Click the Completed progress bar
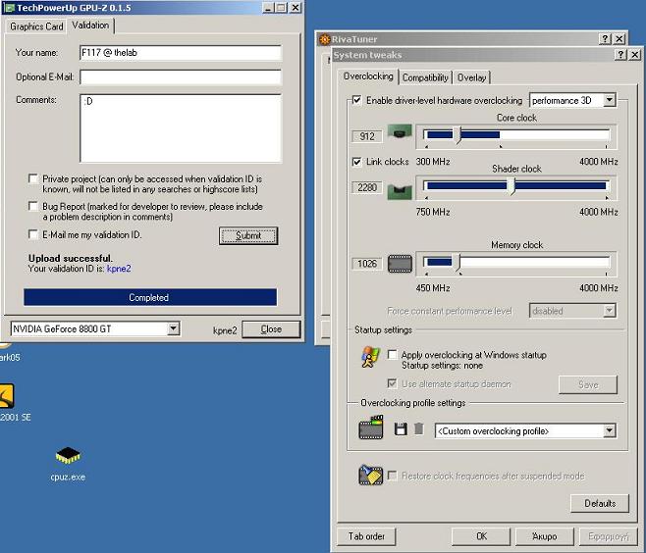The height and width of the screenshot is (553, 646). pos(150,297)
